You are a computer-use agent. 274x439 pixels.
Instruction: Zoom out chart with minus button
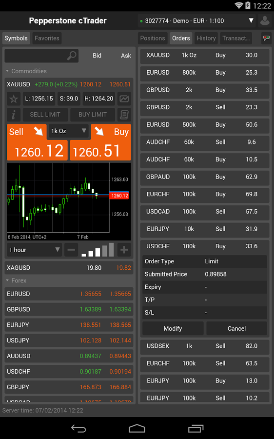coord(71,250)
